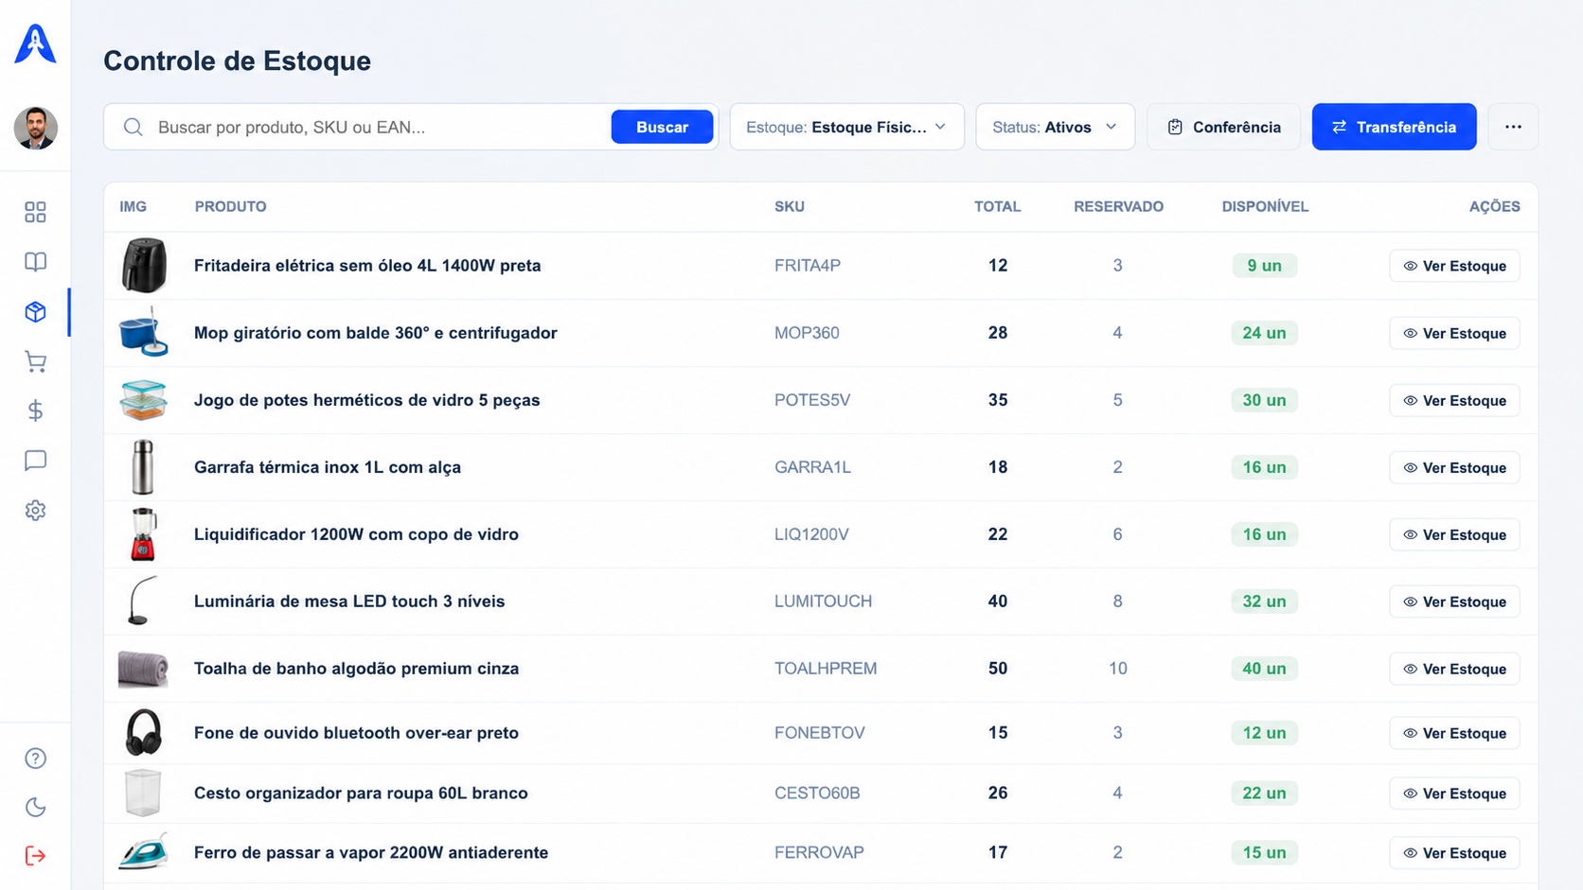This screenshot has height=890, width=1583.
Task: Open the dollar sign finance icon
Action: 35,410
